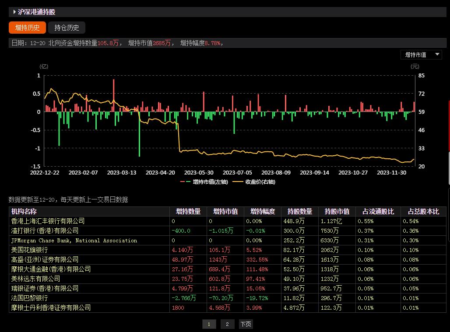The width and height of the screenshot is (450, 332).
Task: Select 美林远东有限公司 row name
Action: coord(35,279)
